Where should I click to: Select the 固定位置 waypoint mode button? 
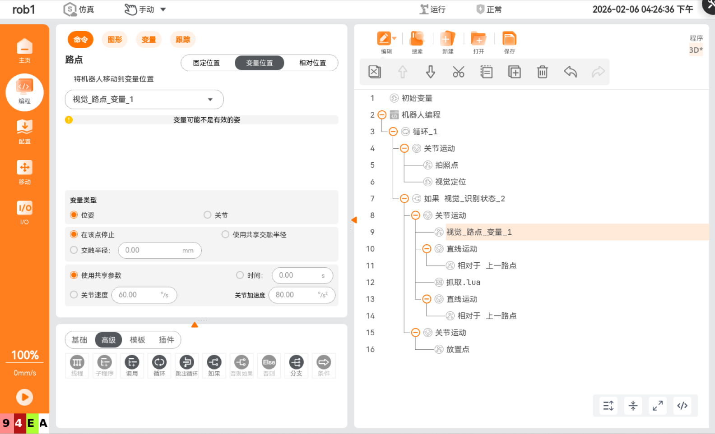click(207, 63)
